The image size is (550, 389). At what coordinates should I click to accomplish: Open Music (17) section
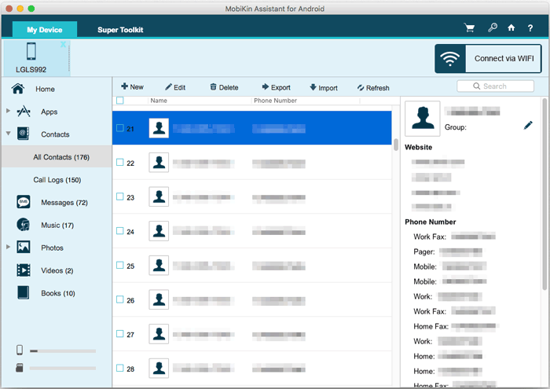(57, 226)
